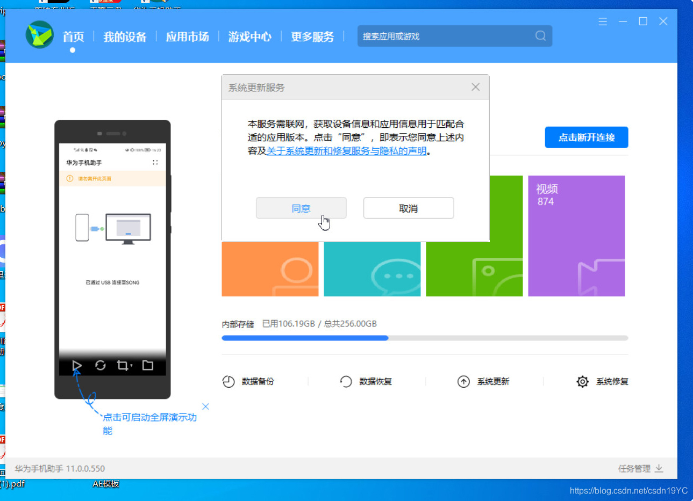Click the search apps or games field

tap(455, 36)
